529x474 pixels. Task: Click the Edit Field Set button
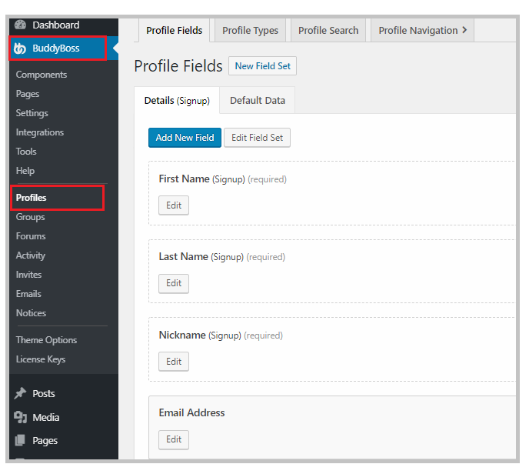point(257,138)
